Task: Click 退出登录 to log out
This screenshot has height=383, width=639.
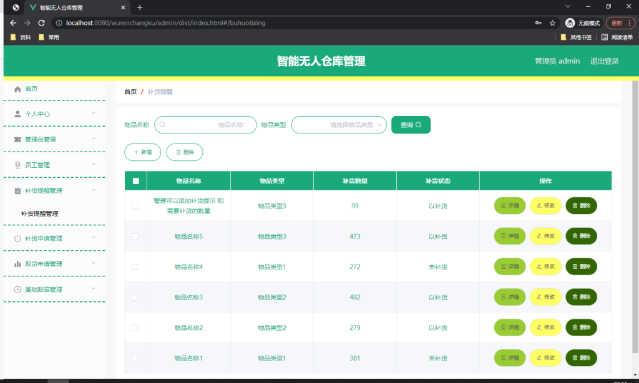Action: pos(604,61)
